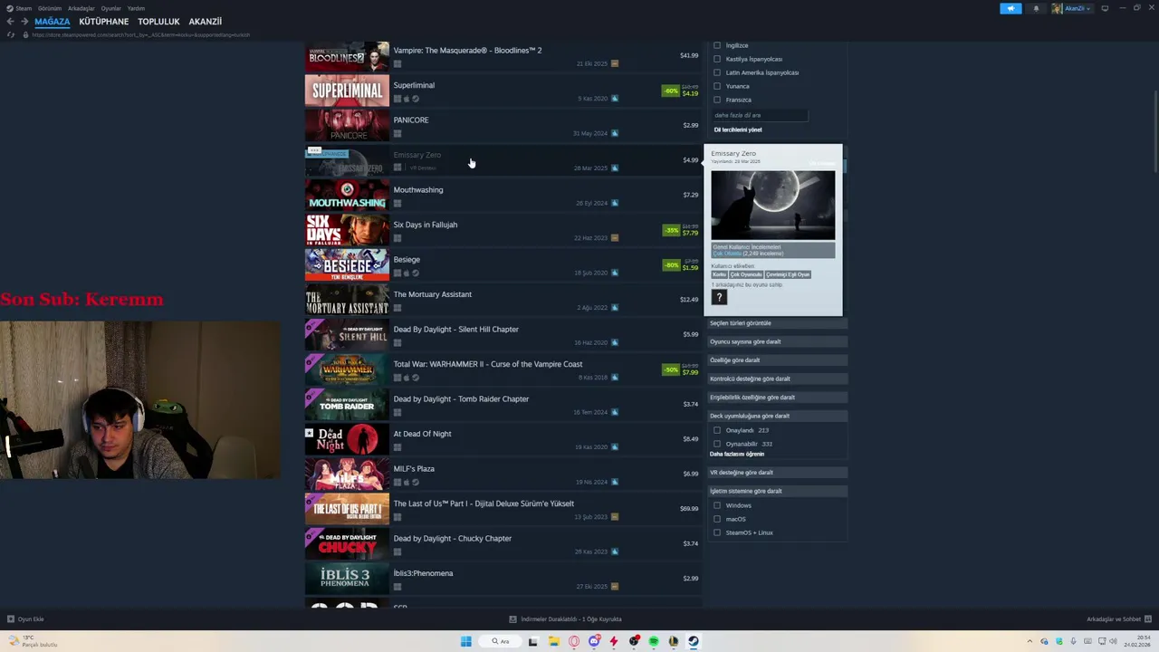Open the Besiege capsule image
Screen dimensions: 1159x652
347,265
